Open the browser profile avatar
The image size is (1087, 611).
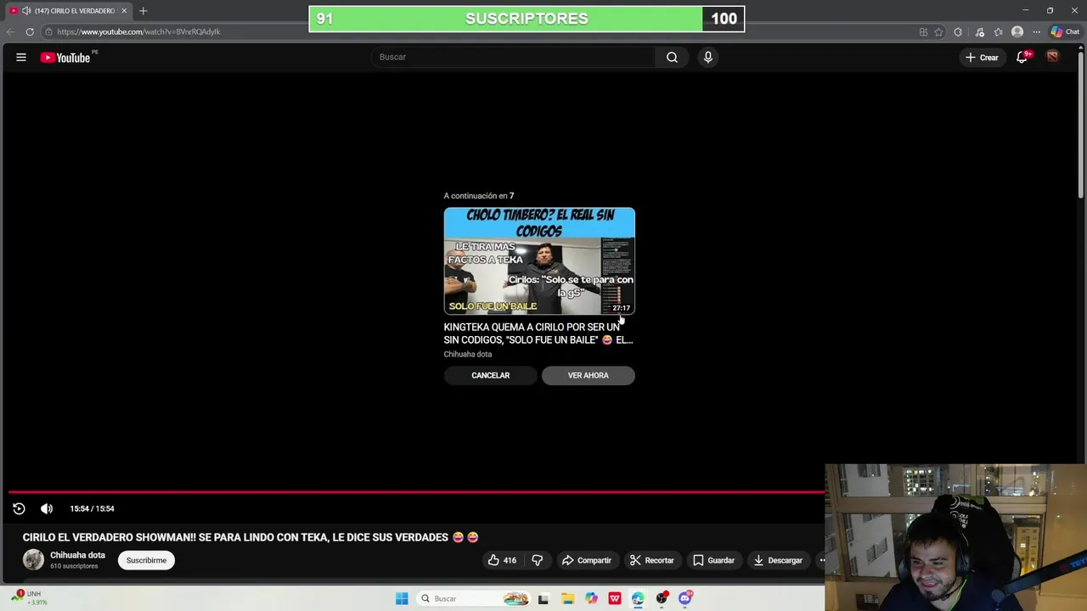coord(1017,32)
